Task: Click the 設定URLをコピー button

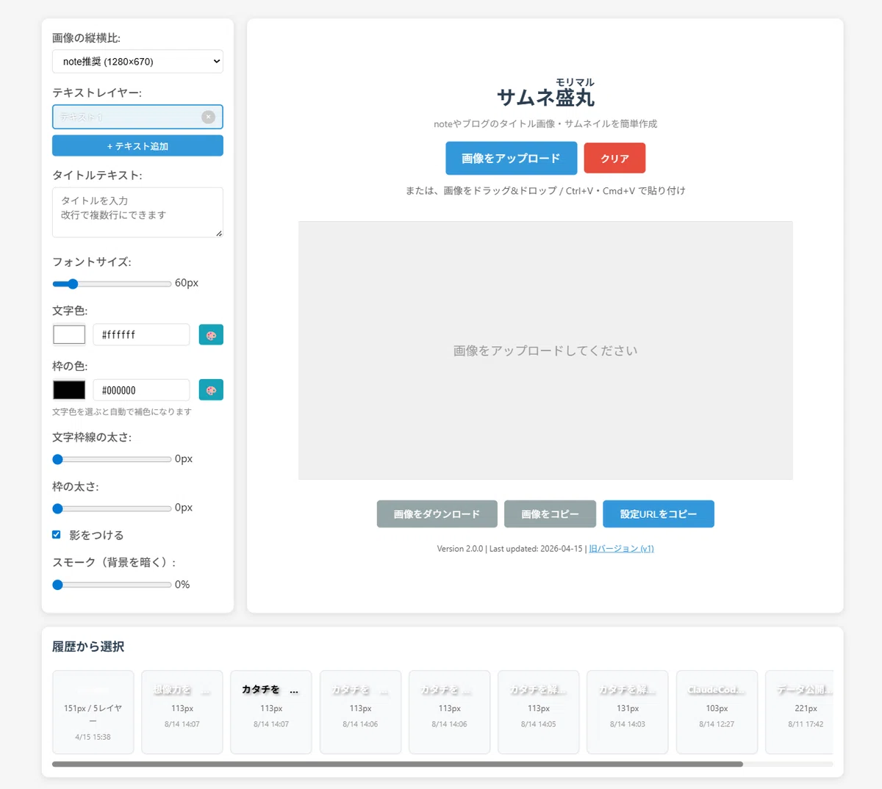Action: tap(658, 514)
